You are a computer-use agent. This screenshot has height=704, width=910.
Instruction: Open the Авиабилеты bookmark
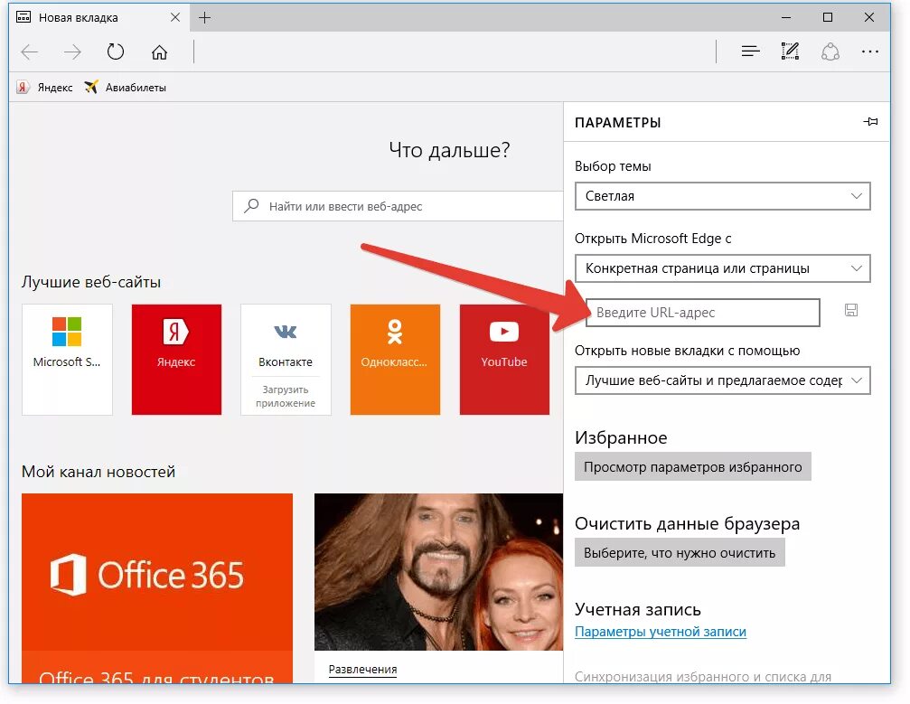125,87
